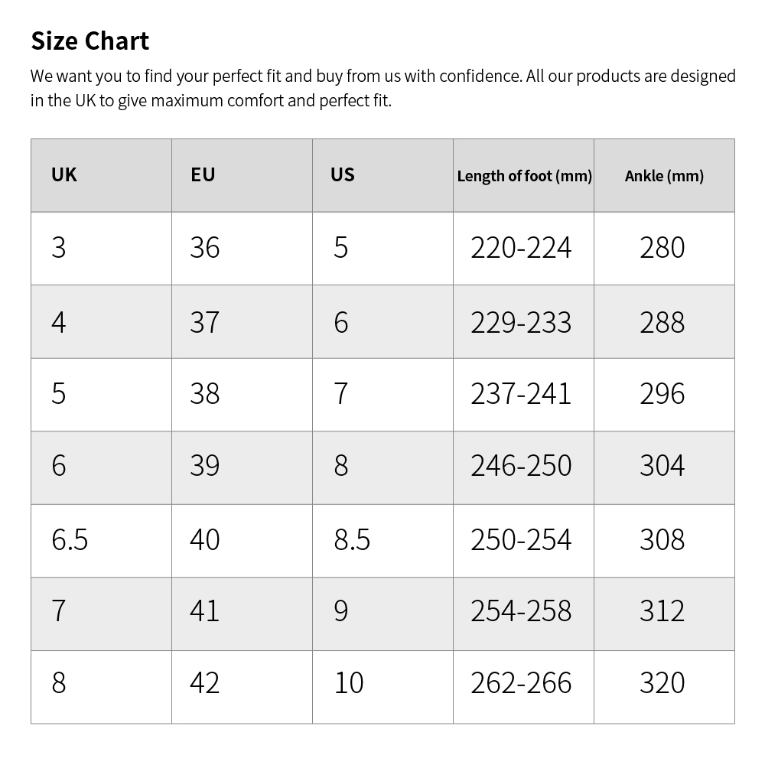Click the ankle value 320 cell
The width and height of the screenshot is (765, 765).
(662, 683)
